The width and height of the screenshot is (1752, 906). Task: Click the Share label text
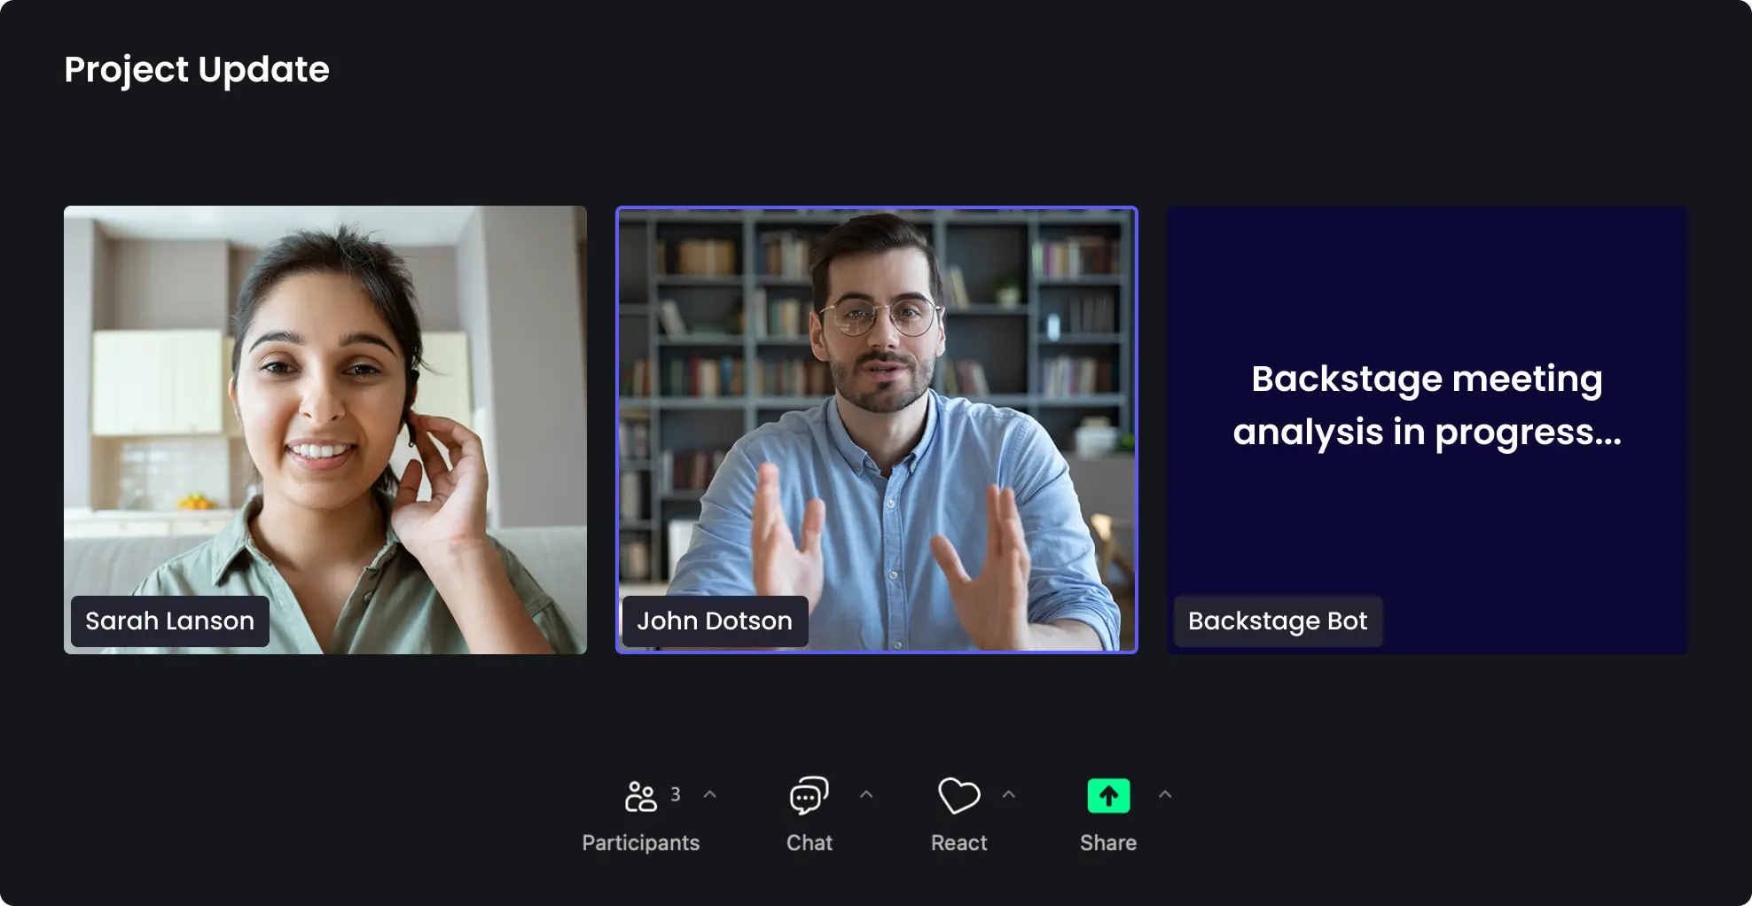tap(1108, 843)
